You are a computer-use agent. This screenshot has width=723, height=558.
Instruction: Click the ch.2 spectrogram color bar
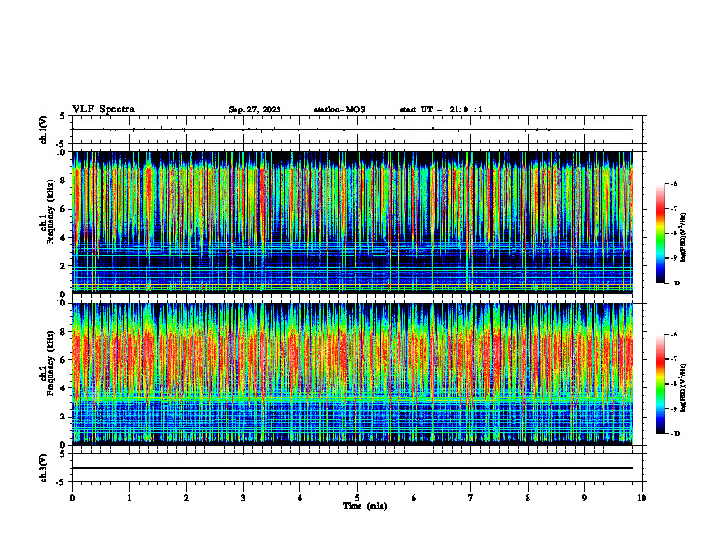click(660, 384)
